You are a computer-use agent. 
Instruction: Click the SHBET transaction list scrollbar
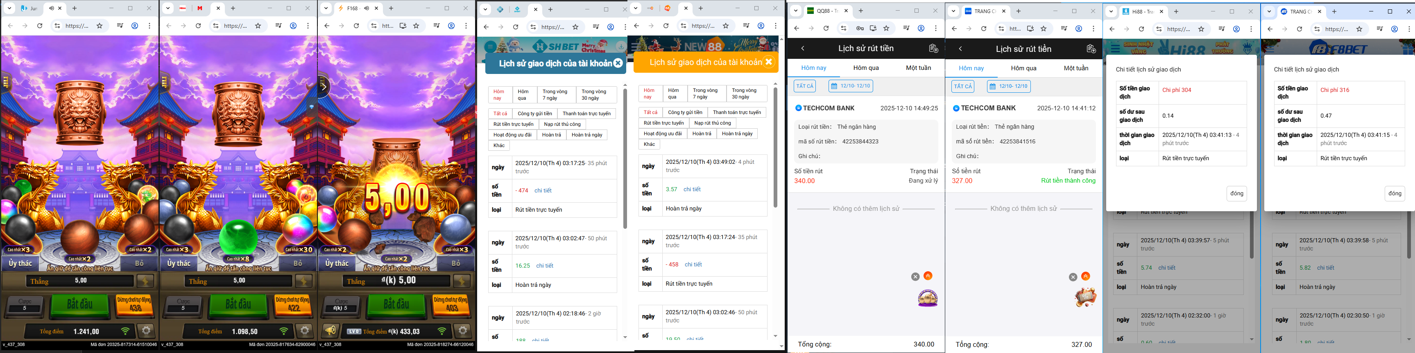(625, 159)
